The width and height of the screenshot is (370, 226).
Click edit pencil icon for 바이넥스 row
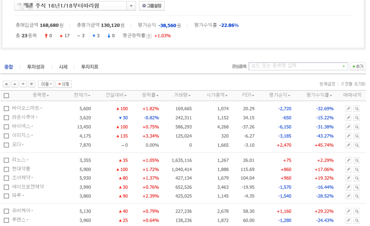[x=348, y=127]
